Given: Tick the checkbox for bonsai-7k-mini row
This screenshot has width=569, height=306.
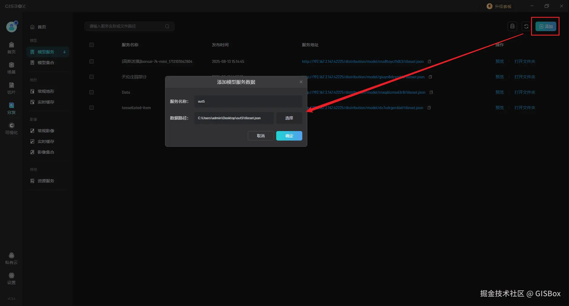Looking at the screenshot, I should [92, 62].
